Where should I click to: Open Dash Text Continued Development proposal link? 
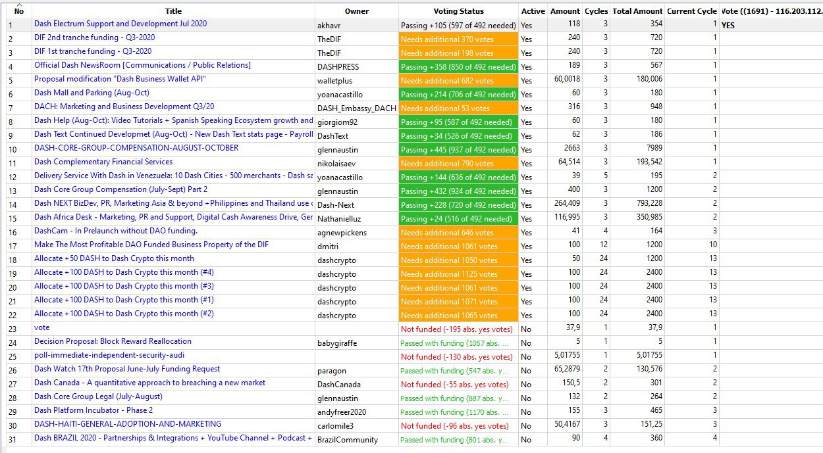click(x=174, y=134)
